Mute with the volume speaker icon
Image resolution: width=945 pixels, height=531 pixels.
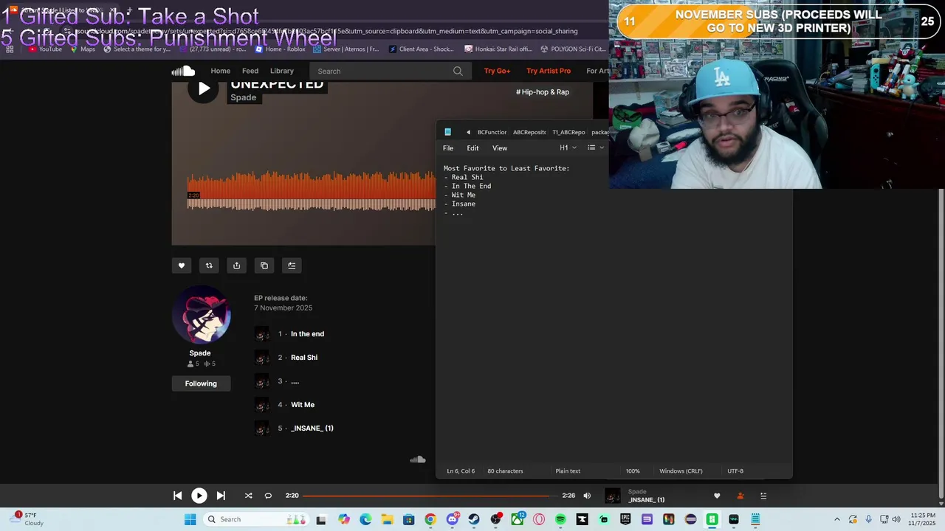[587, 496]
